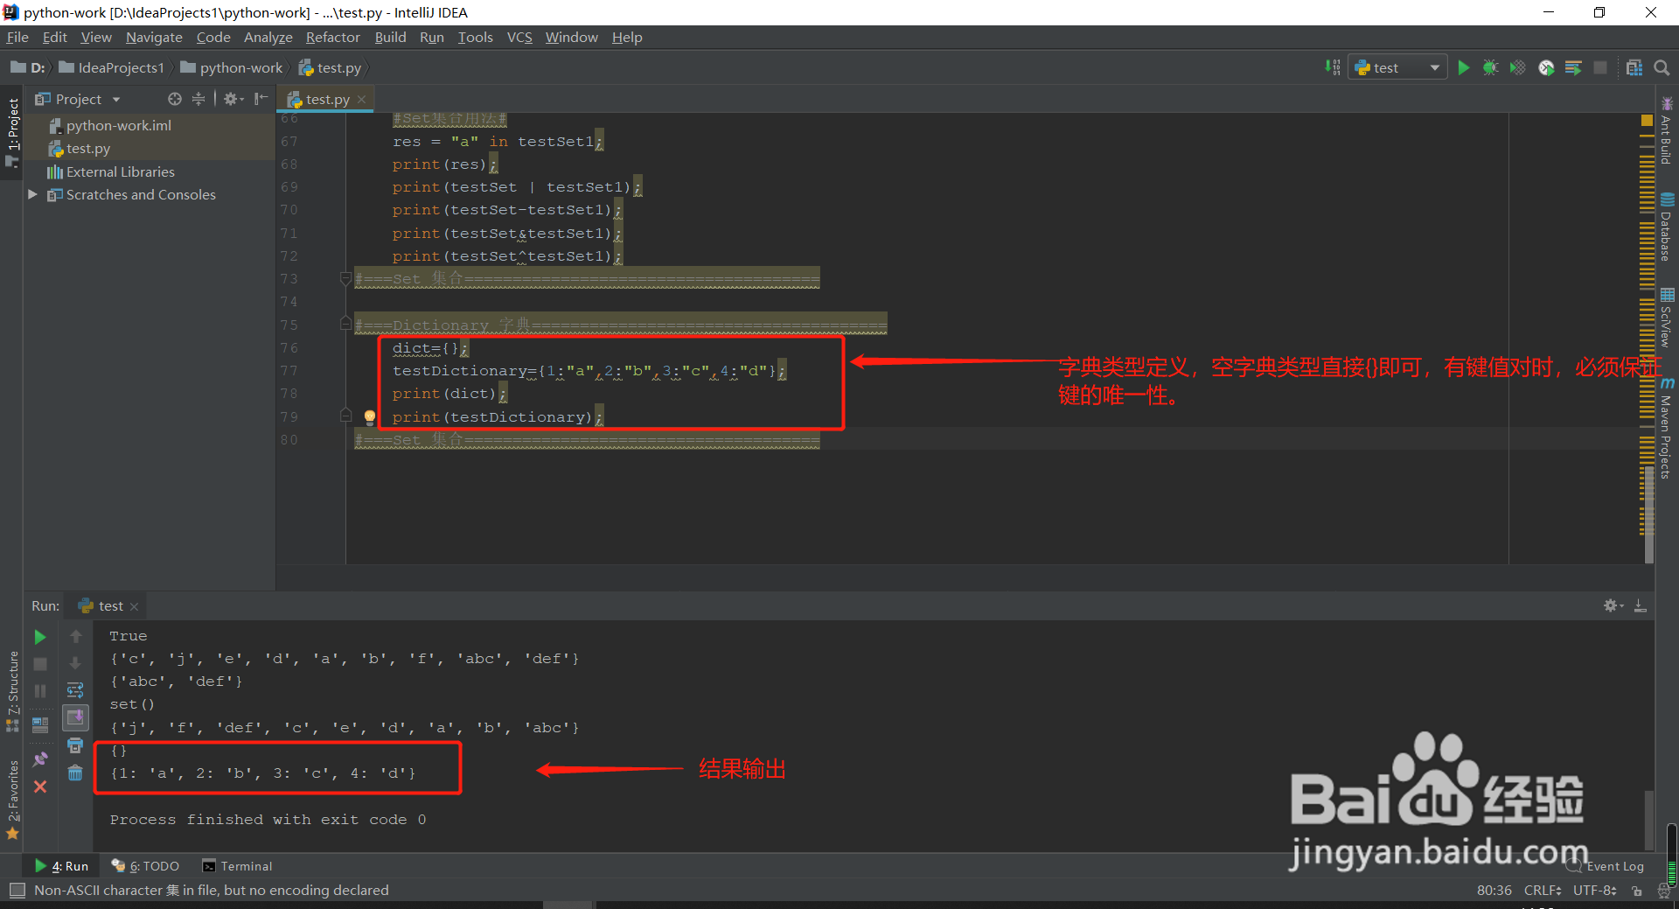This screenshot has width=1679, height=909.
Task: Change line separator CRLF in status bar
Action: (1543, 890)
